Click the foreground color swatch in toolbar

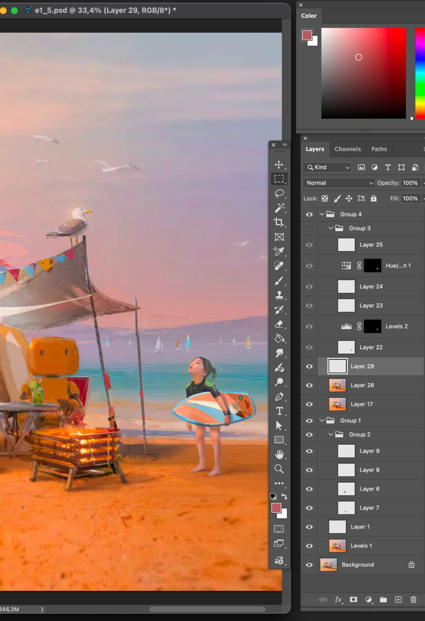pos(276,508)
